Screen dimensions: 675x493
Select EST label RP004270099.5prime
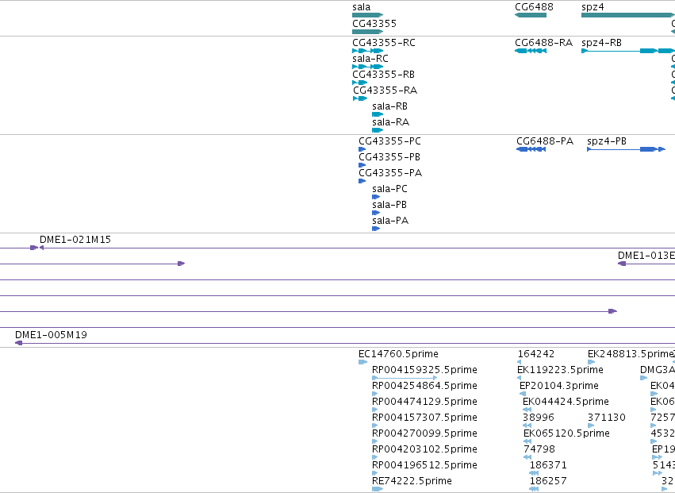point(424,433)
